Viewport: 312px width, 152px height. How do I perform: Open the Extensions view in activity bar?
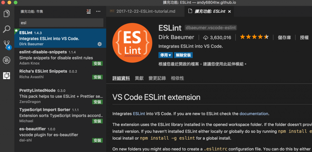7,76
